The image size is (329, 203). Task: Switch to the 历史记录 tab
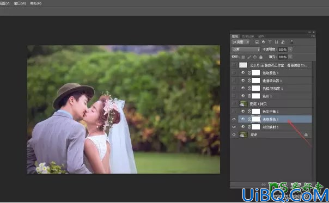point(248,36)
